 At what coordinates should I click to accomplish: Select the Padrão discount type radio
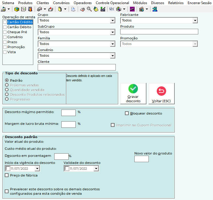click(x=7, y=80)
